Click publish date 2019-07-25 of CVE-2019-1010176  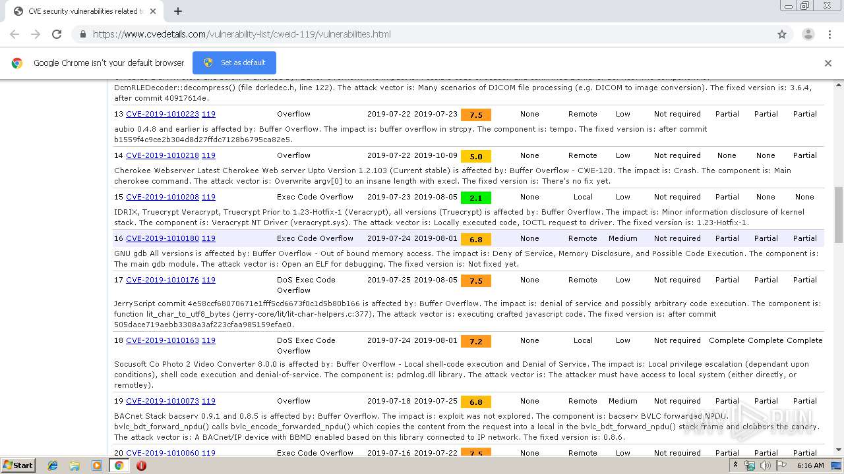[x=389, y=280]
